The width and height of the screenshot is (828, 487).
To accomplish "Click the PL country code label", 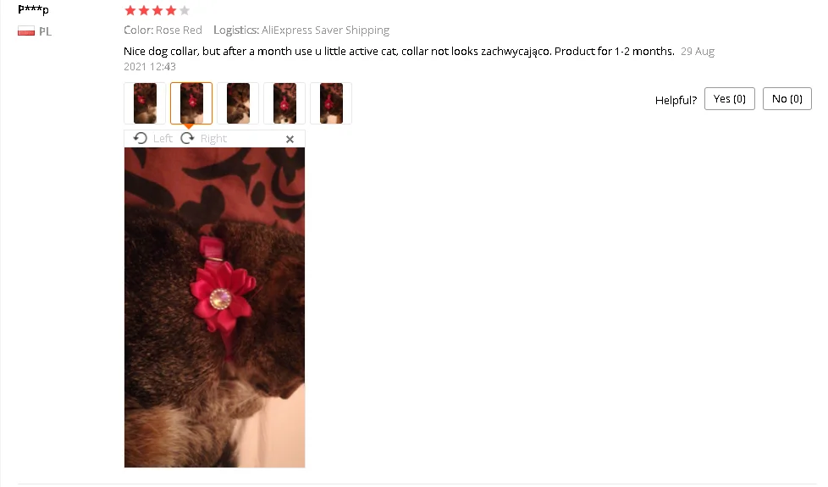I will 45,31.
